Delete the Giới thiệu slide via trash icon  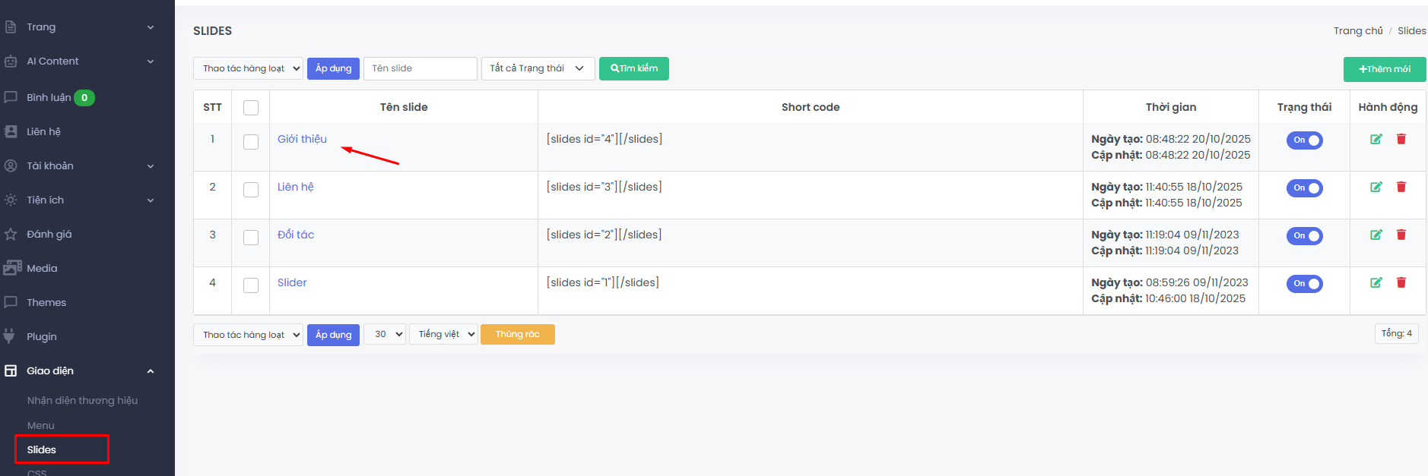tap(1401, 139)
